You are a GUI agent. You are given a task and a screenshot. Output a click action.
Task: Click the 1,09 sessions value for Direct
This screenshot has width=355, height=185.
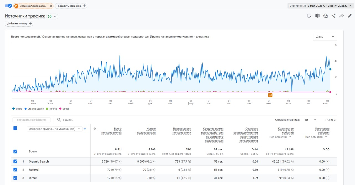tap(255, 178)
